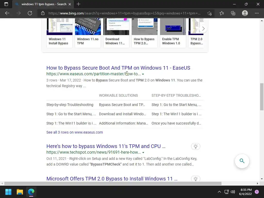Click 'Additional Information: Mana...' cell
This screenshot has height=198, width=264.
(123, 123)
